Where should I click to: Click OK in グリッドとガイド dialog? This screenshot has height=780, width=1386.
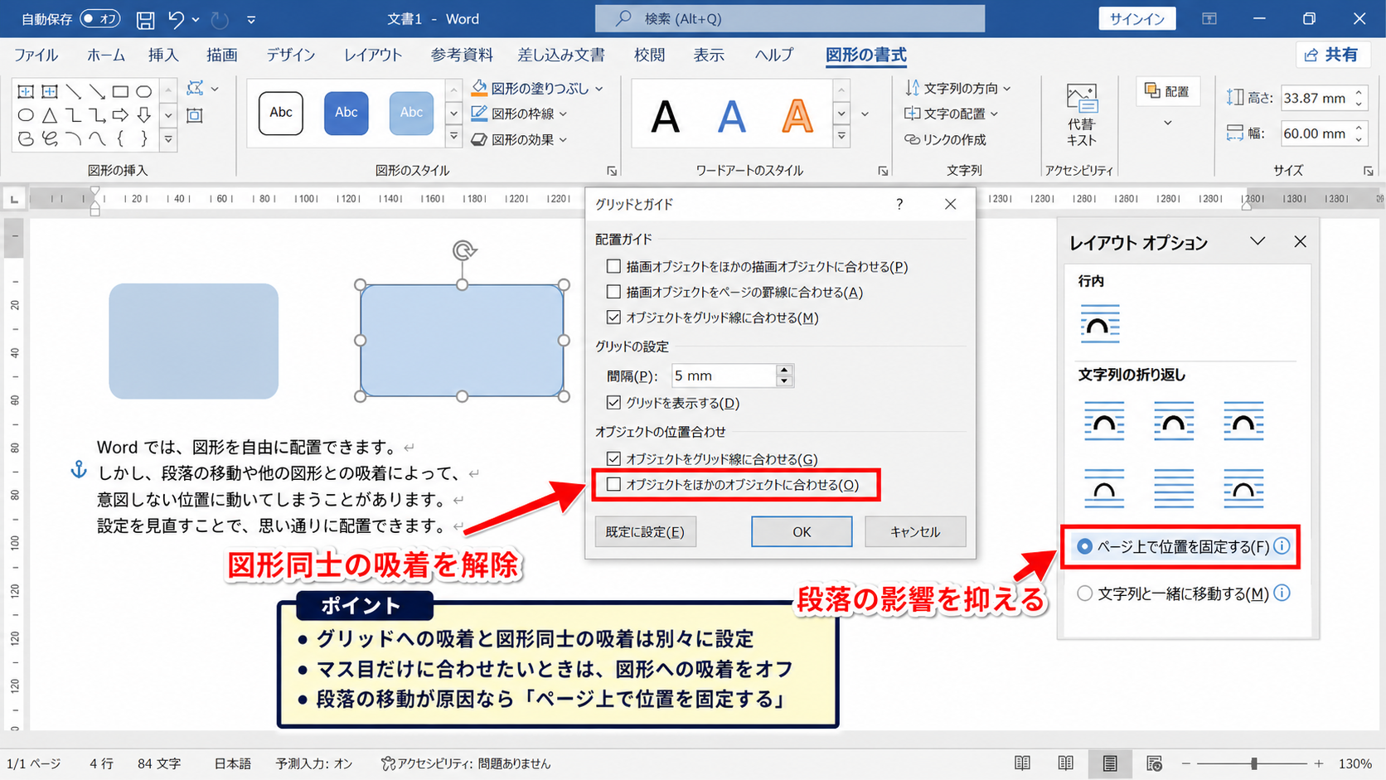click(802, 531)
